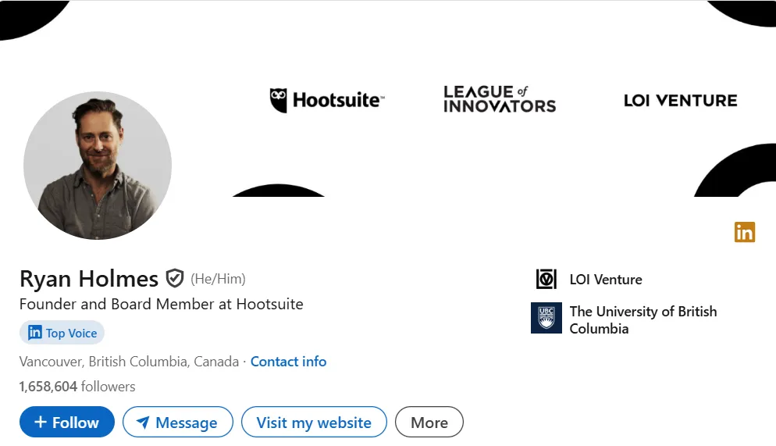This screenshot has height=446, width=776.
Task: Follow Ryan Holmes
Action: 67,422
